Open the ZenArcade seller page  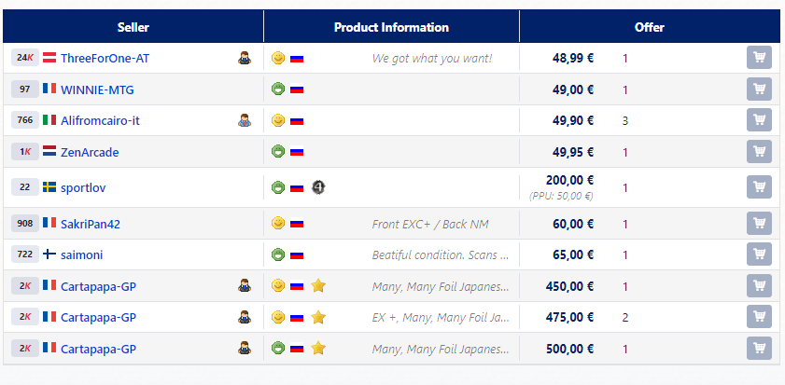(90, 152)
